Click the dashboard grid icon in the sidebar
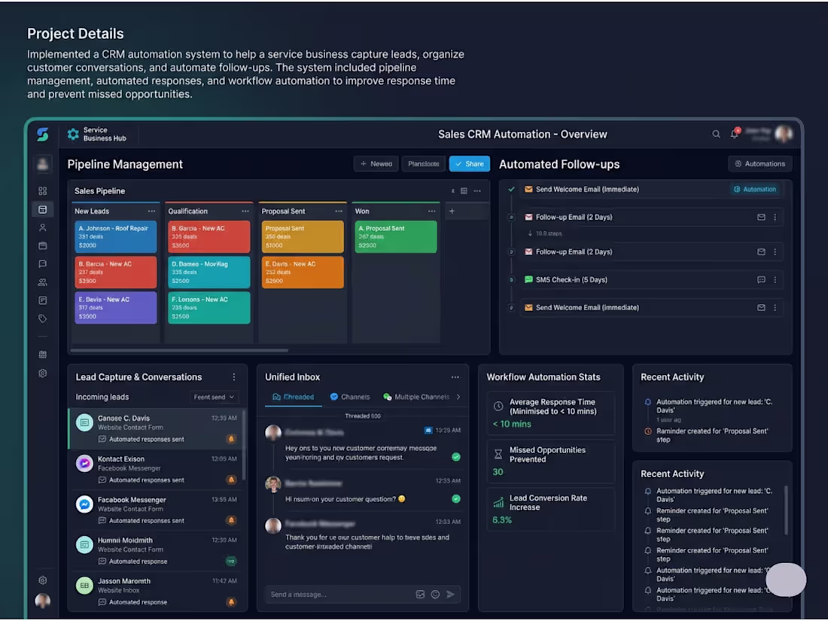This screenshot has width=828, height=621. (x=43, y=191)
